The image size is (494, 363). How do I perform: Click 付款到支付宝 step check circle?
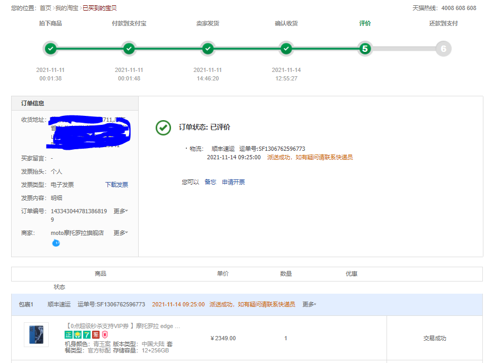pyautogui.click(x=129, y=49)
